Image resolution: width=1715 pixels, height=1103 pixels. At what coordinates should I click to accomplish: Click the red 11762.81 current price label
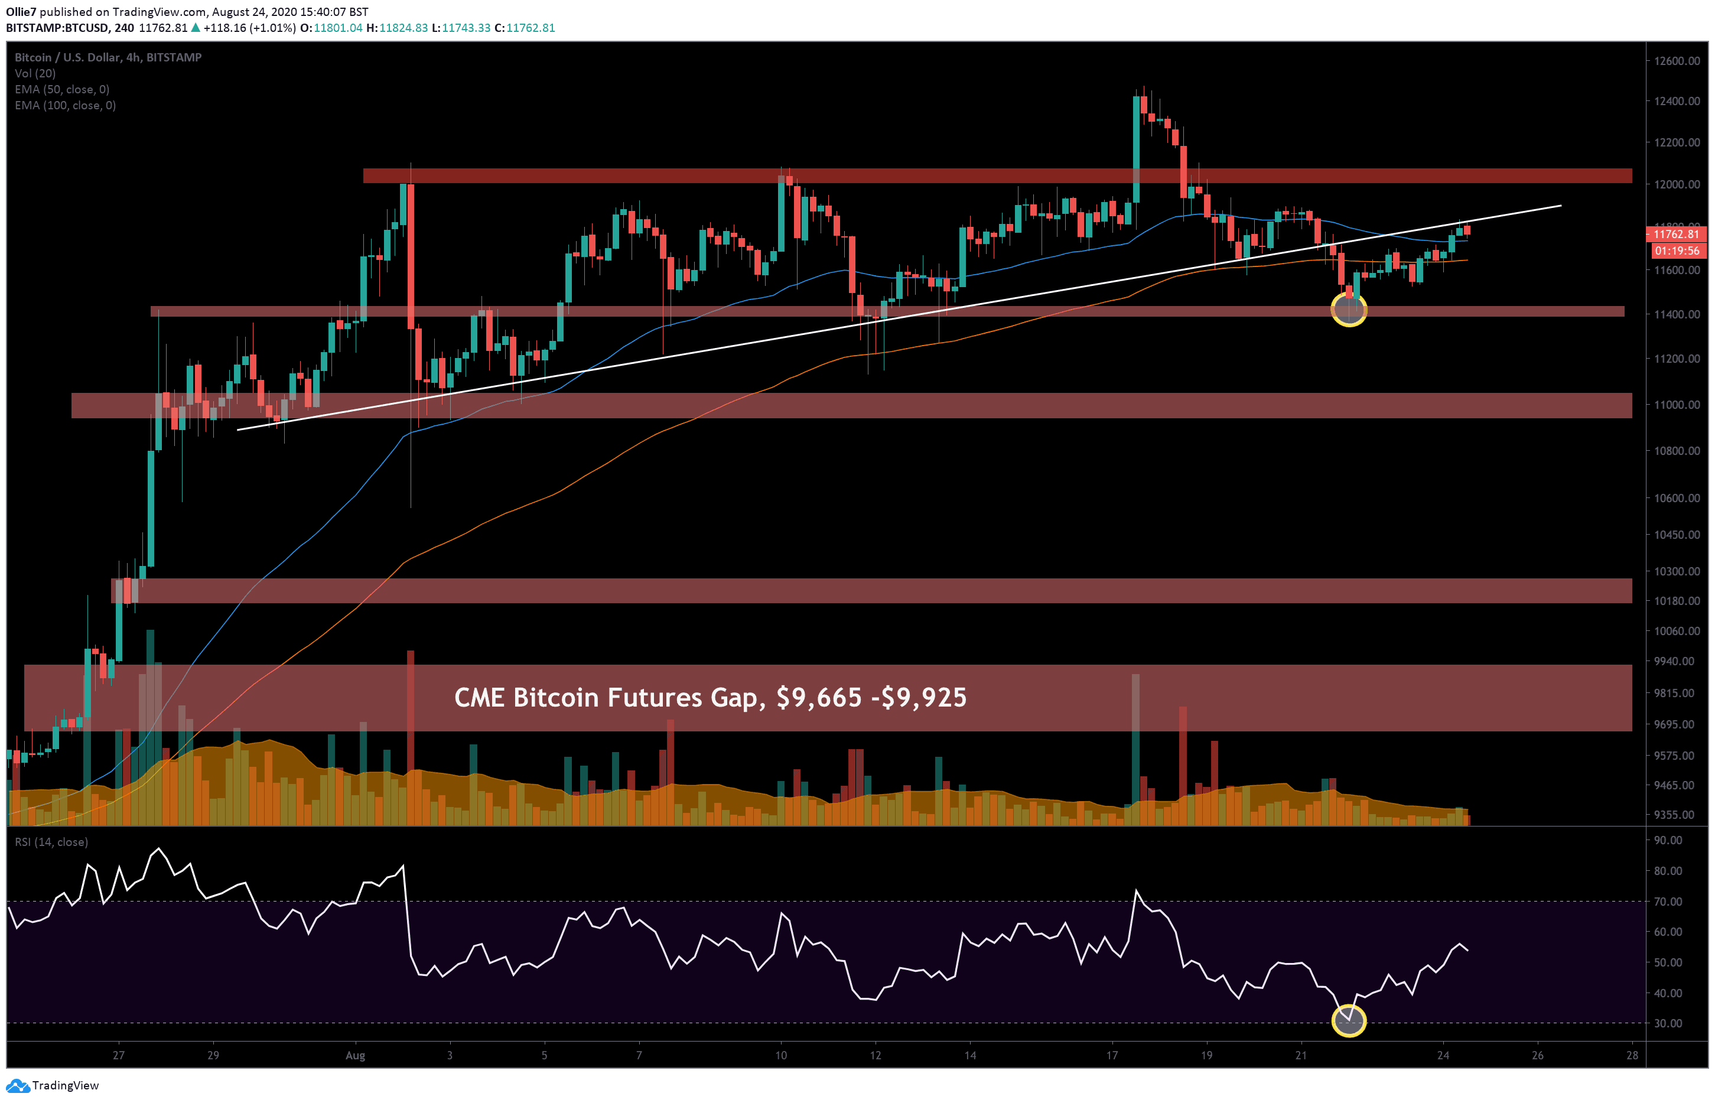tap(1677, 234)
